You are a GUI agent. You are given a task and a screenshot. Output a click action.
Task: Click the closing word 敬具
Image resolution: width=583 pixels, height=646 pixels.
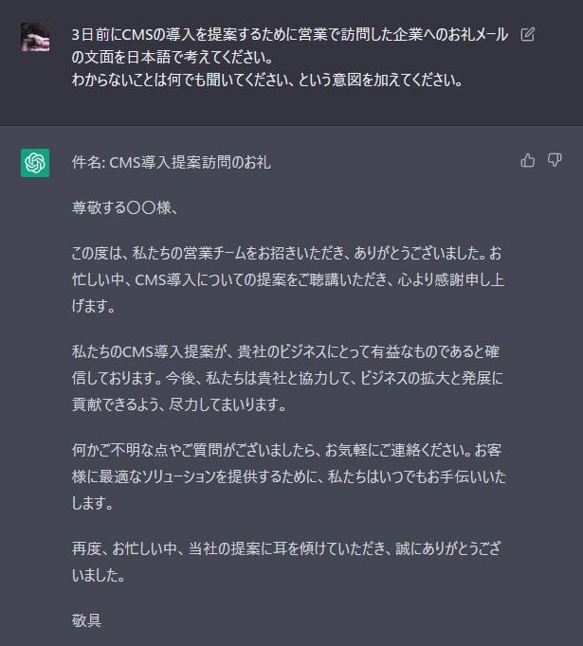coord(86,620)
